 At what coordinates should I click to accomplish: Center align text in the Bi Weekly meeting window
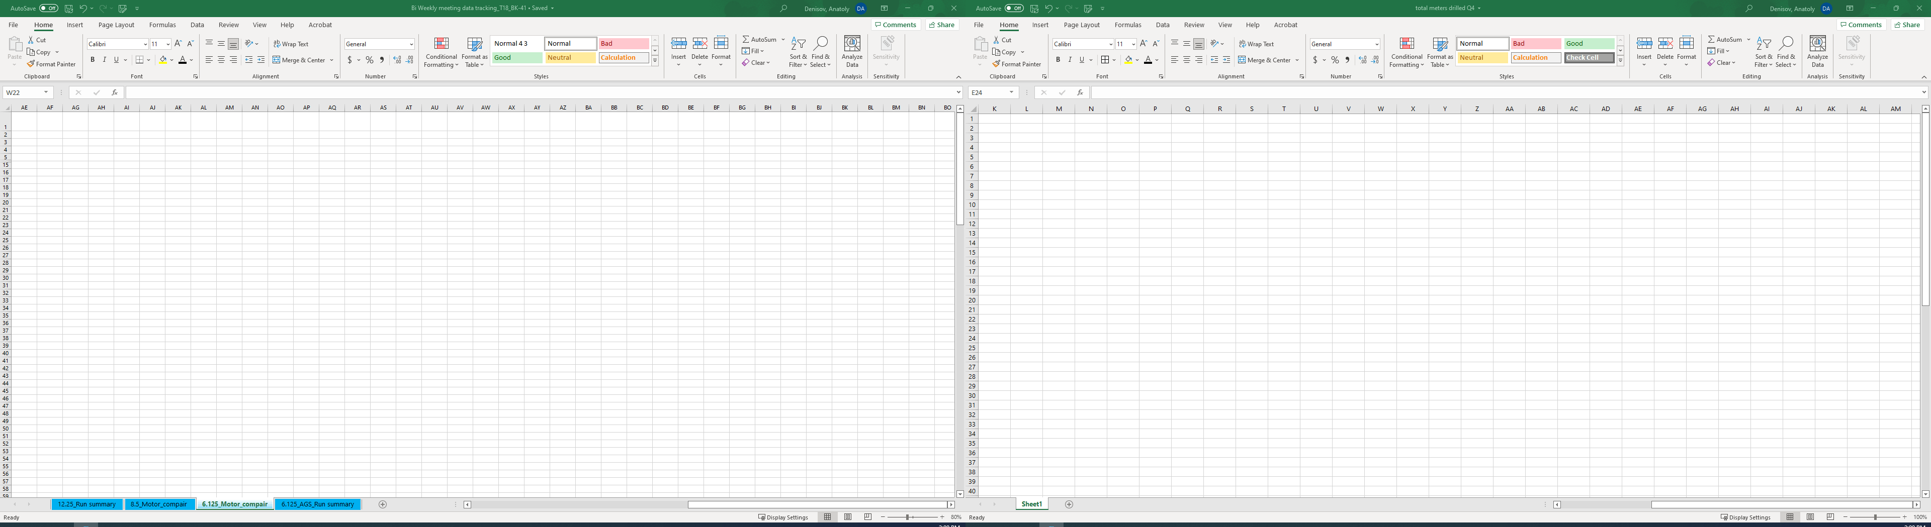(x=221, y=60)
